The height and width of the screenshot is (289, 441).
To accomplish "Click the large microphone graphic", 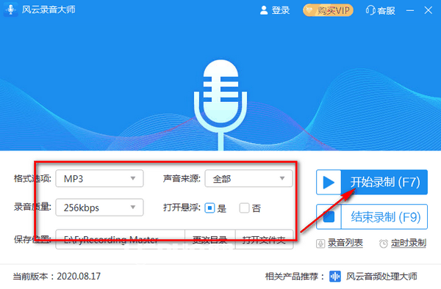I will [x=220, y=104].
